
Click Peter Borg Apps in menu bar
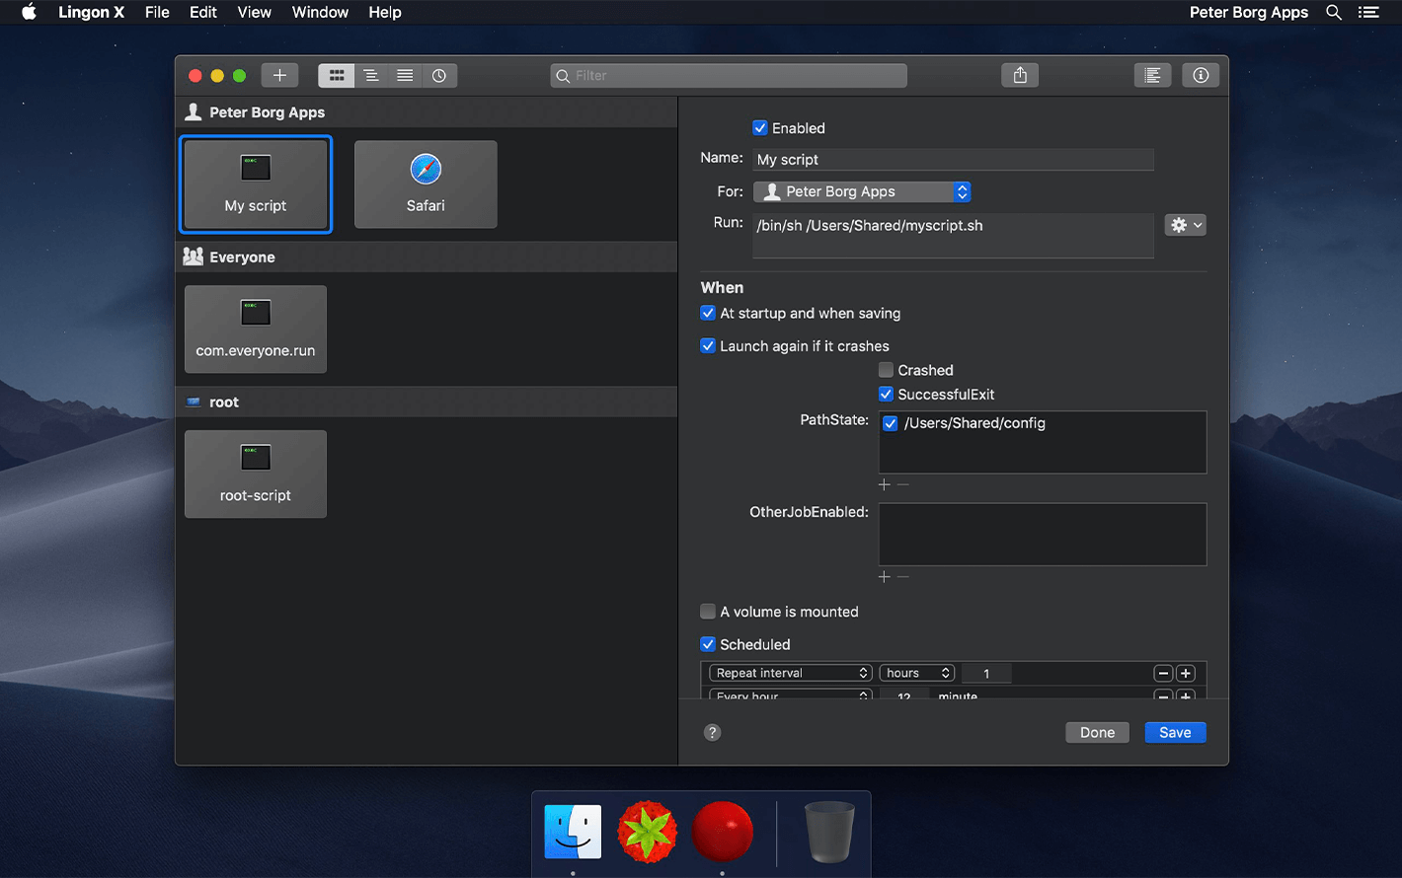[x=1249, y=12]
